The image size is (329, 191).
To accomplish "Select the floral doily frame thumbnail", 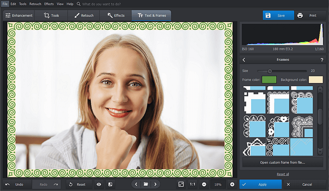I will [302, 103].
